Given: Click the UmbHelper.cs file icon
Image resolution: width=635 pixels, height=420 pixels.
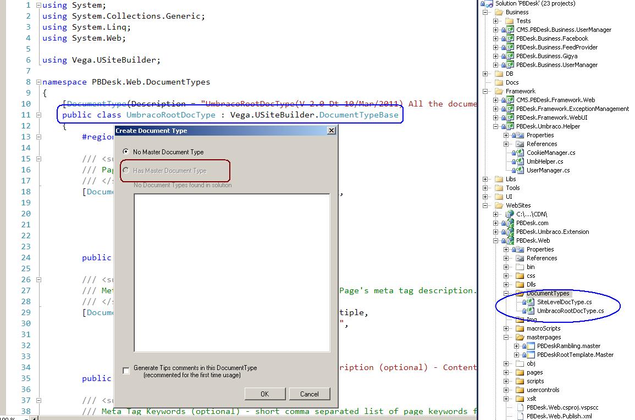Looking at the screenshot, I should 519,161.
